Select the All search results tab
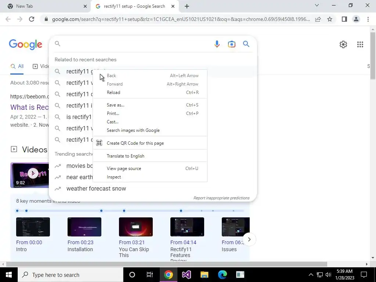Screen dimensions: 376x282 pos(17,66)
